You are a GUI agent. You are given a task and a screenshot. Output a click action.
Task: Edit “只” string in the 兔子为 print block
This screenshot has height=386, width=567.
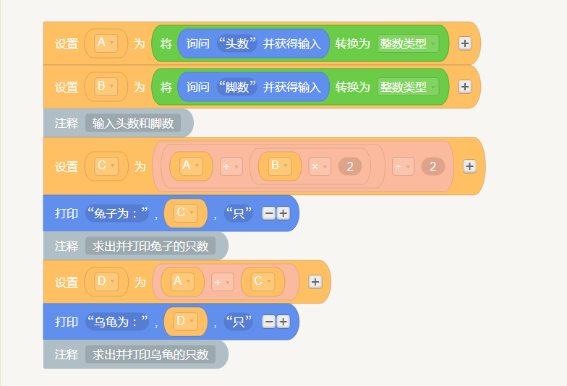[x=239, y=213]
